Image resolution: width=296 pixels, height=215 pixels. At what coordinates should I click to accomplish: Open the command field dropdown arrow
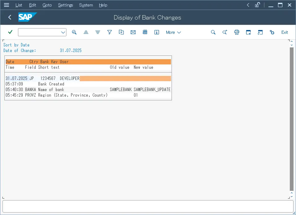[x=63, y=32]
